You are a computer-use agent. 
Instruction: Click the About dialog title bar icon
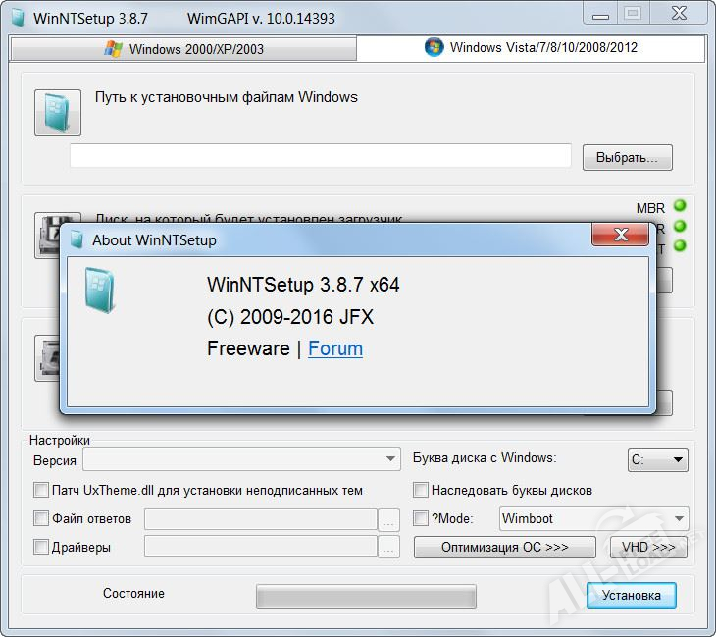(x=77, y=239)
